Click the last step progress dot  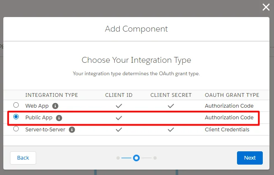[x=155, y=158]
